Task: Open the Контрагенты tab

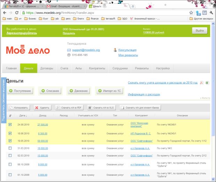Action: coord(97,68)
